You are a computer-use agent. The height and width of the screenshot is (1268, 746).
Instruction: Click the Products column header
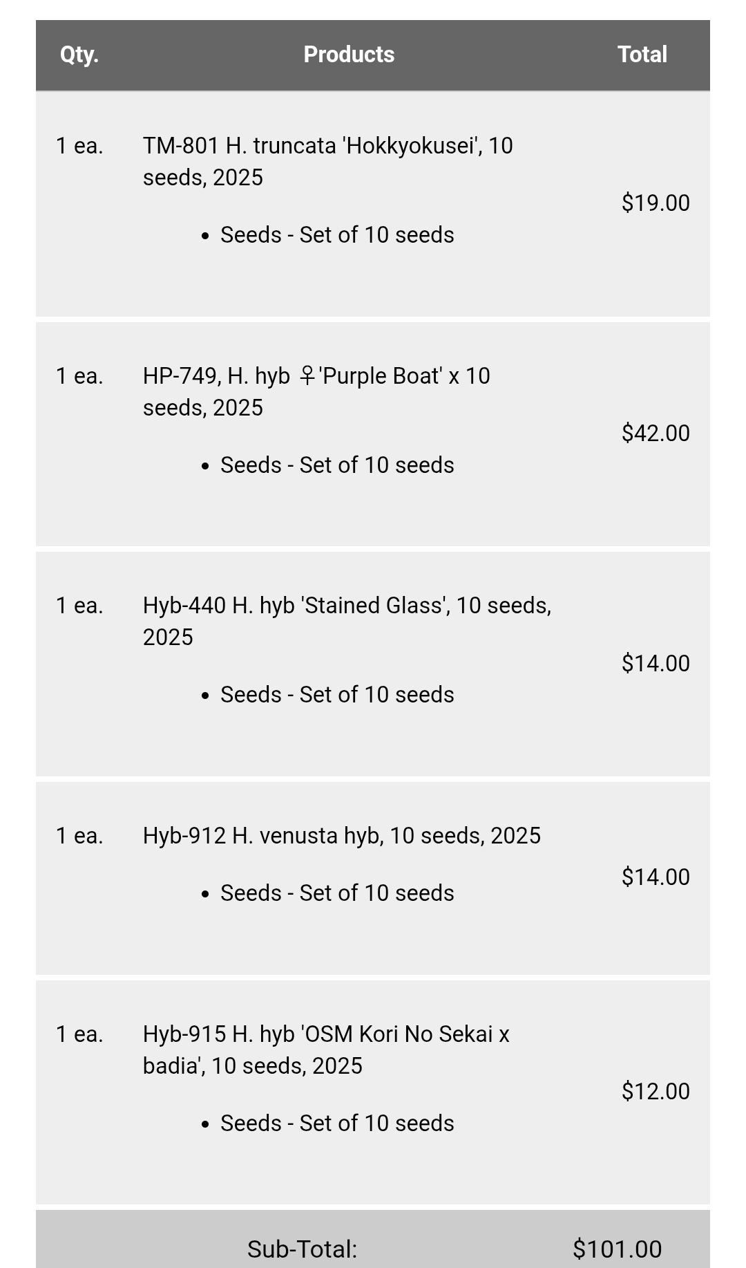click(349, 55)
